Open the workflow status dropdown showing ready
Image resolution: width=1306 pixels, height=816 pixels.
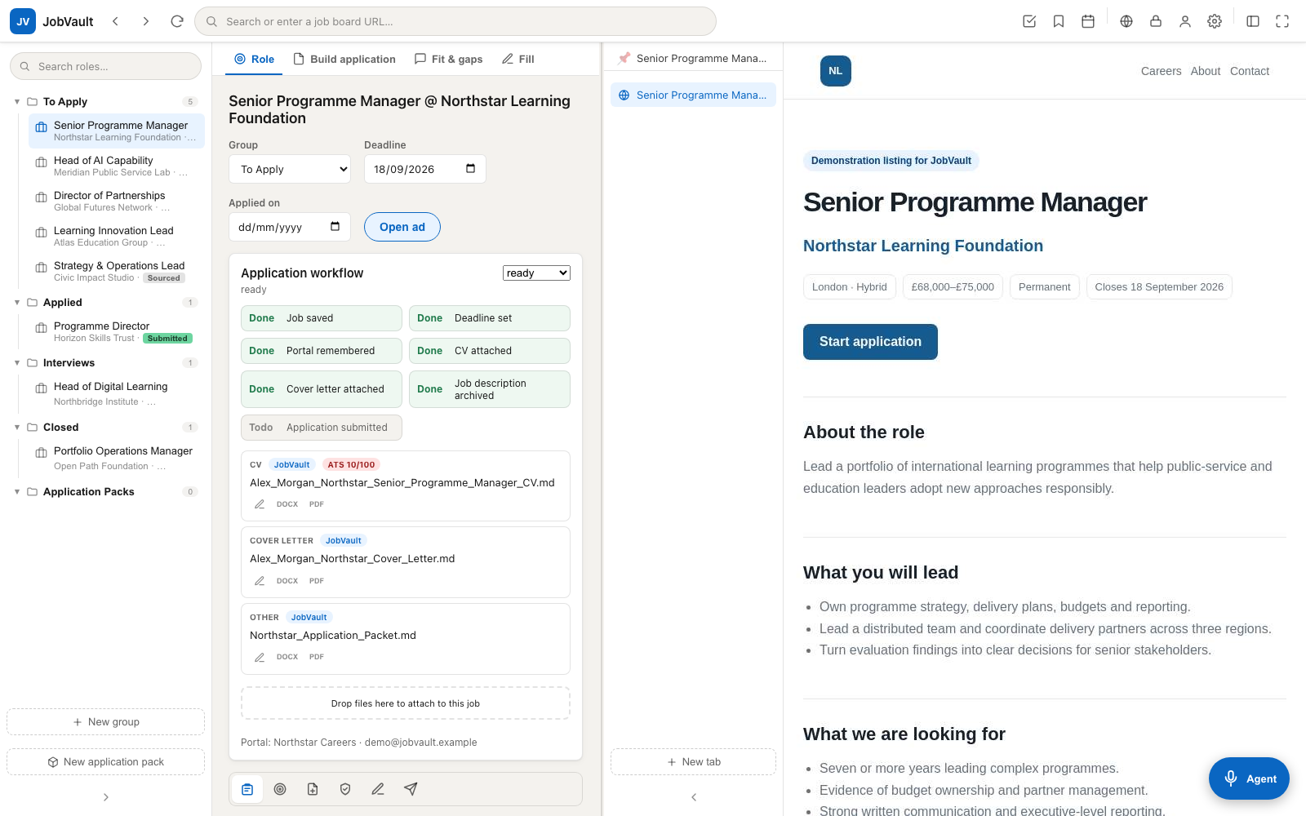click(536, 273)
